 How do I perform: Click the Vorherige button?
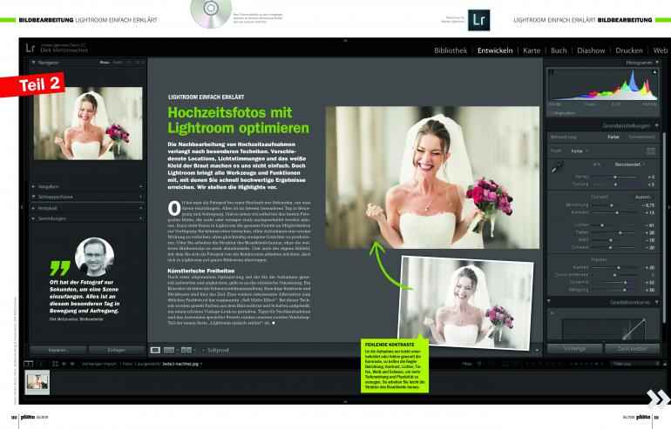(574, 349)
